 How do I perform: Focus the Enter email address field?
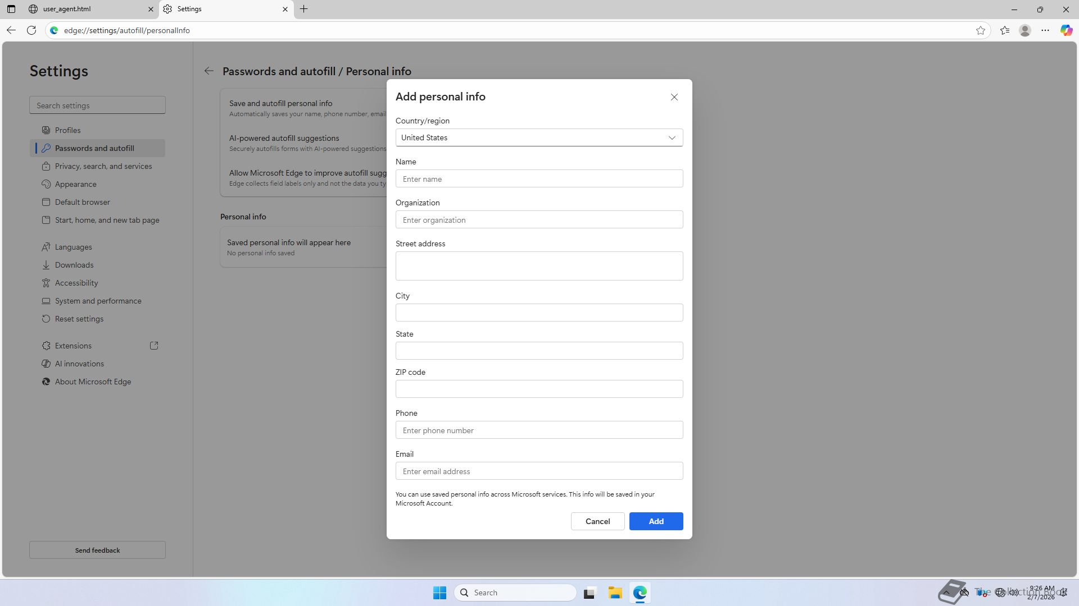point(539,471)
